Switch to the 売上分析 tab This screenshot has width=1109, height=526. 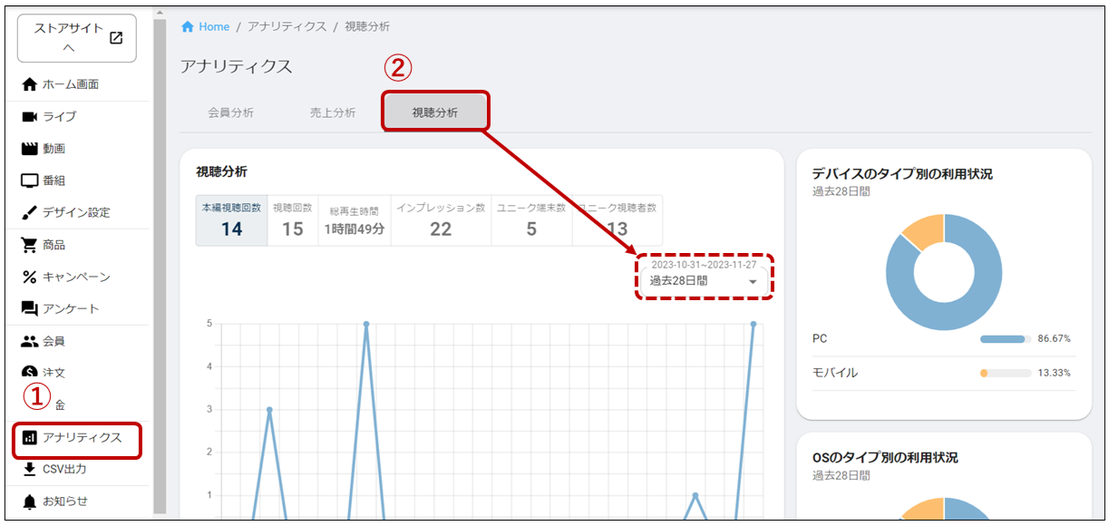pyautogui.click(x=333, y=112)
